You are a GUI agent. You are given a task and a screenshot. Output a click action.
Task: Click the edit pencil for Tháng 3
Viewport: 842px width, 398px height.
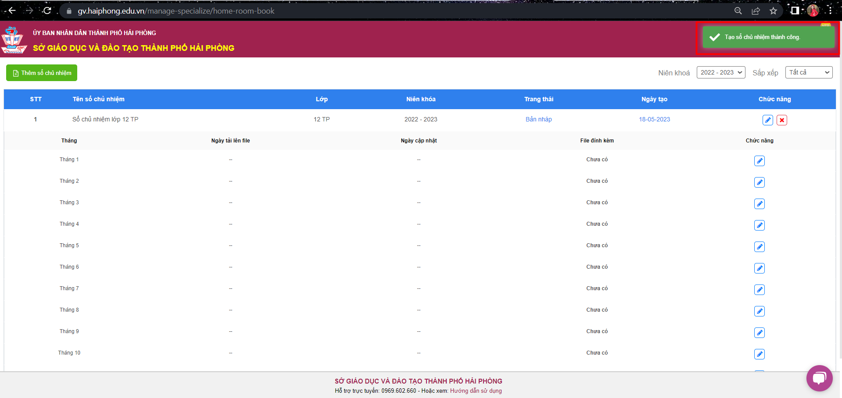pyautogui.click(x=759, y=204)
